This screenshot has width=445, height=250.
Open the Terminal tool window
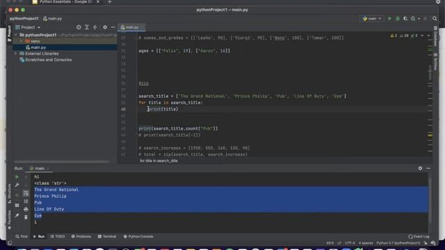107,236
